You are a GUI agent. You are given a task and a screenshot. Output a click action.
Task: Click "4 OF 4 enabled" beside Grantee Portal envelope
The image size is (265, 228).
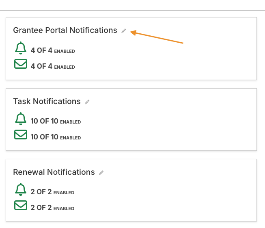click(53, 67)
